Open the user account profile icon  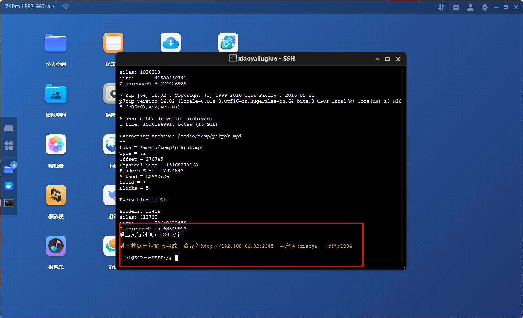coord(470,7)
